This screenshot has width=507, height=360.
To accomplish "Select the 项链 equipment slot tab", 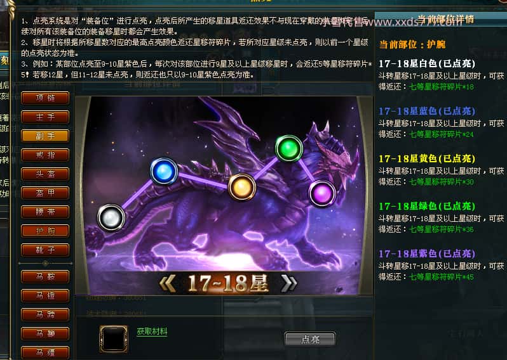I will [45, 98].
